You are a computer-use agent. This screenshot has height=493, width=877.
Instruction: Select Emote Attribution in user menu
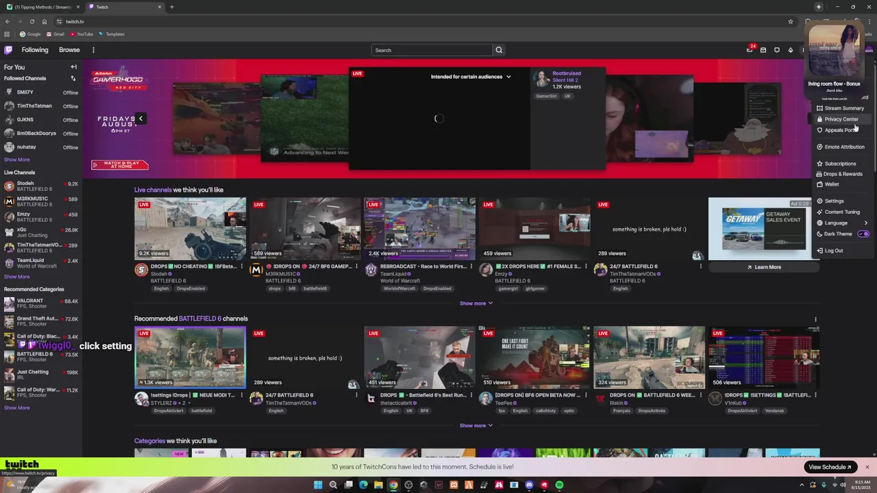point(844,147)
